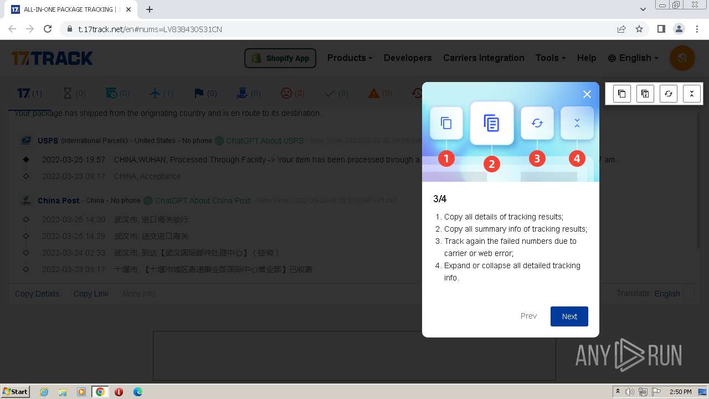Expand the Products menu
Viewport: 709px width, 399px height.
pos(350,58)
